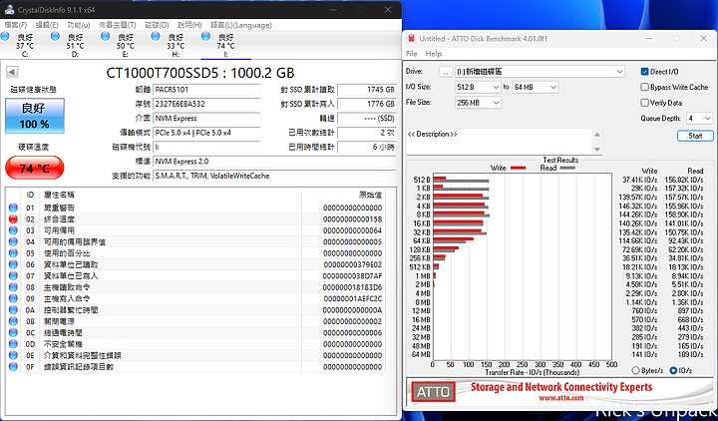The height and width of the screenshot is (421, 718).
Task: Click blue status dot for attribute 09
Action: pyautogui.click(x=13, y=298)
